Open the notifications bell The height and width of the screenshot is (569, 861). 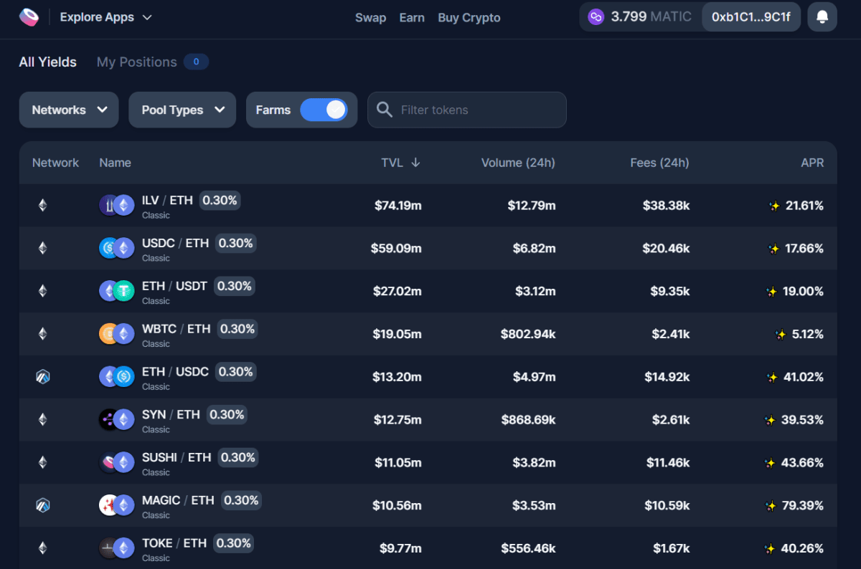[x=822, y=17]
